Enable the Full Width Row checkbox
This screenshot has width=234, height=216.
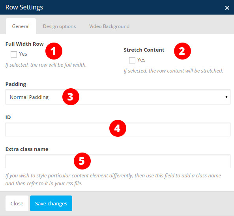(x=14, y=54)
